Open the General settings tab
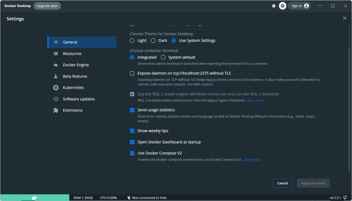Image resolution: width=352 pixels, height=201 pixels. coord(82,42)
